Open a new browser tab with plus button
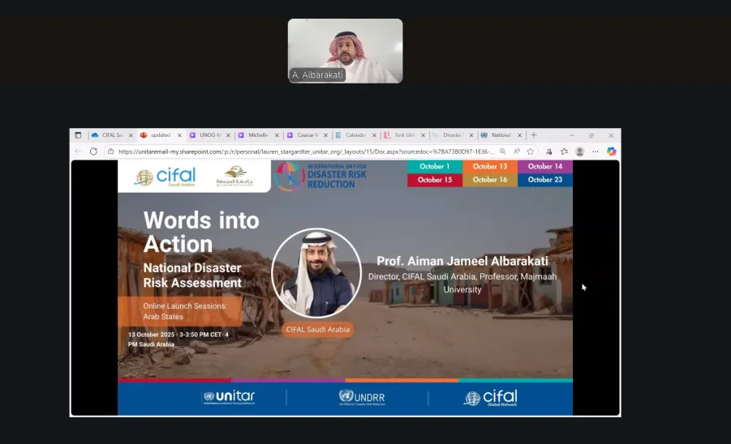Viewport: 731px width, 444px height. tap(534, 135)
